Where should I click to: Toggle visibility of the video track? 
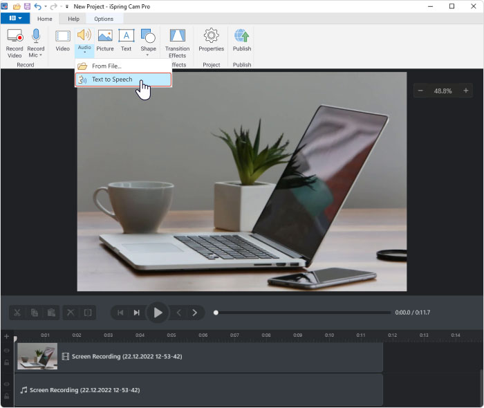tap(7, 351)
